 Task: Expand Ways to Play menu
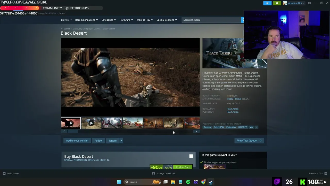pyautogui.click(x=145, y=20)
